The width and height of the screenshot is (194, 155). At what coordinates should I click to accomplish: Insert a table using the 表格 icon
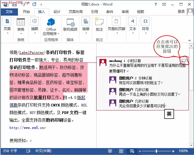(21, 23)
